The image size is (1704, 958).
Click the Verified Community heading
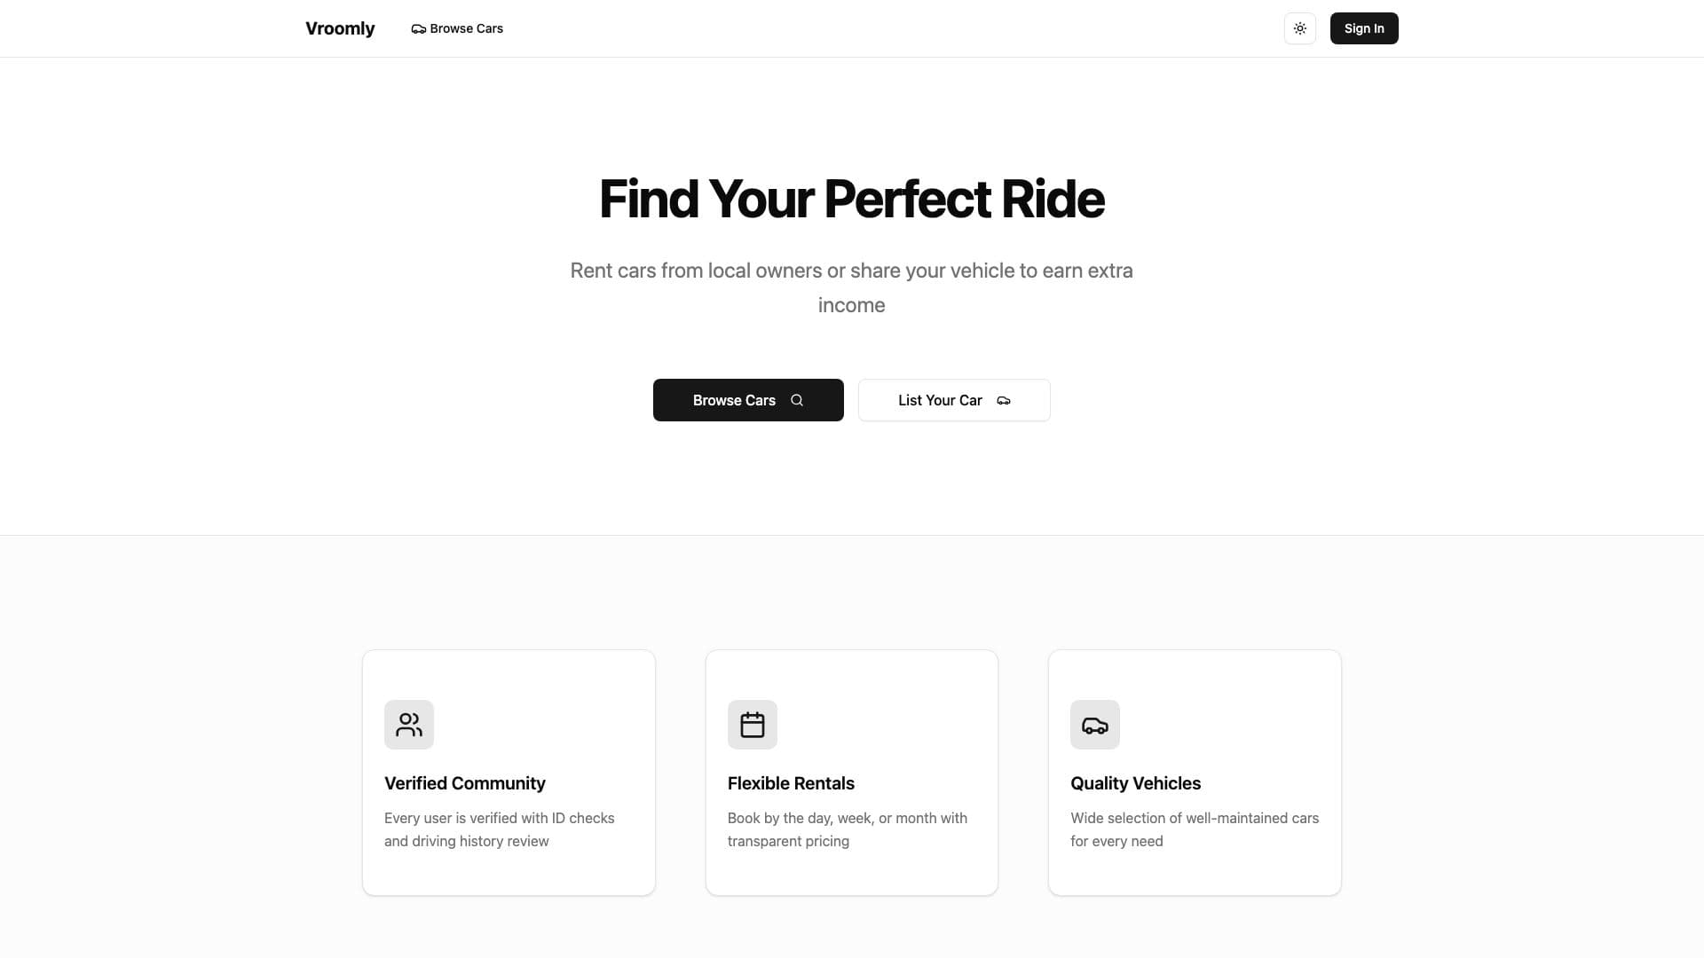[464, 783]
